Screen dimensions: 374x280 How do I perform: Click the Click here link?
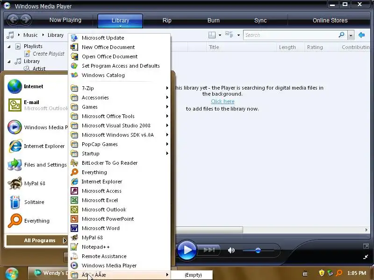223,101
